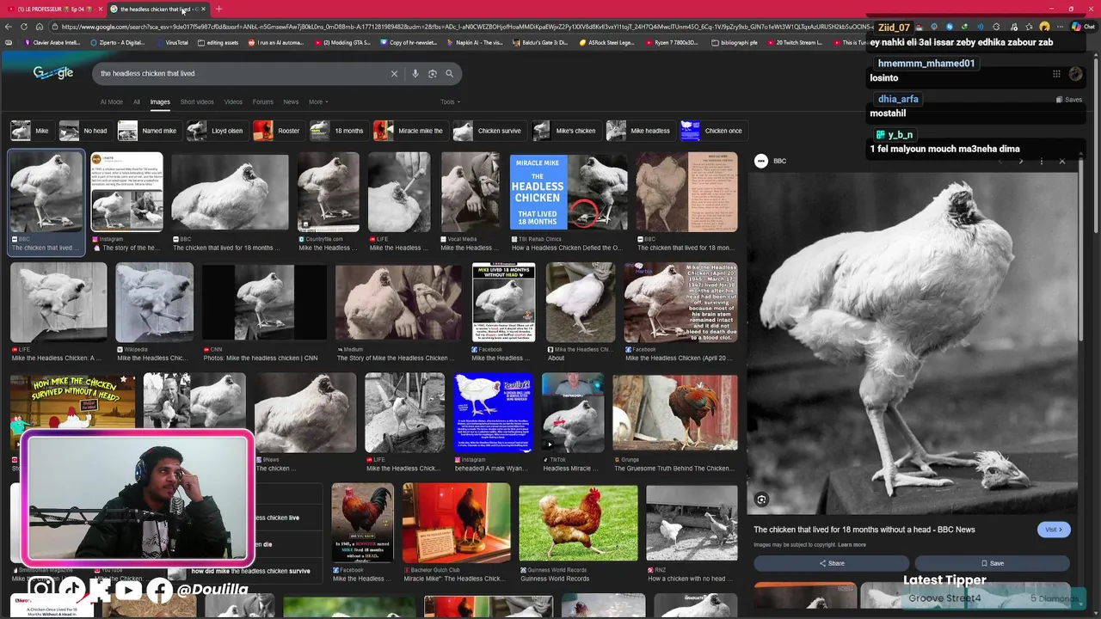Open the '20 Twitch Stream L...' bookmark
Image resolution: width=1101 pixels, height=619 pixels.
(795, 42)
